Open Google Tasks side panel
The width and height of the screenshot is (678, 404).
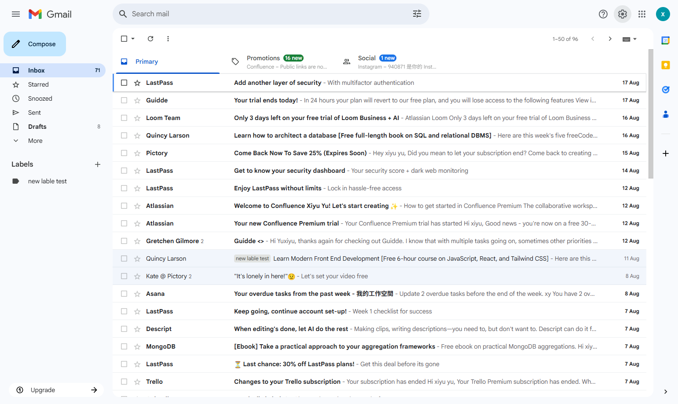(666, 90)
